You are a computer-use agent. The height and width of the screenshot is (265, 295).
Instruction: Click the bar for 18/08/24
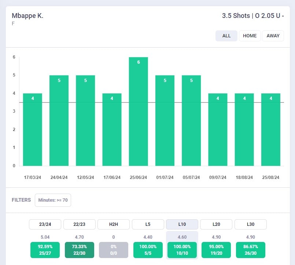click(x=244, y=130)
